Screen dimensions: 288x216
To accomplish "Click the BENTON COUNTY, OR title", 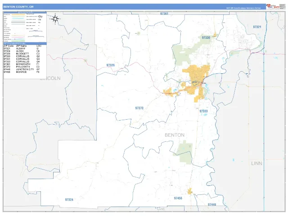I will pyautogui.click(x=18, y=7).
